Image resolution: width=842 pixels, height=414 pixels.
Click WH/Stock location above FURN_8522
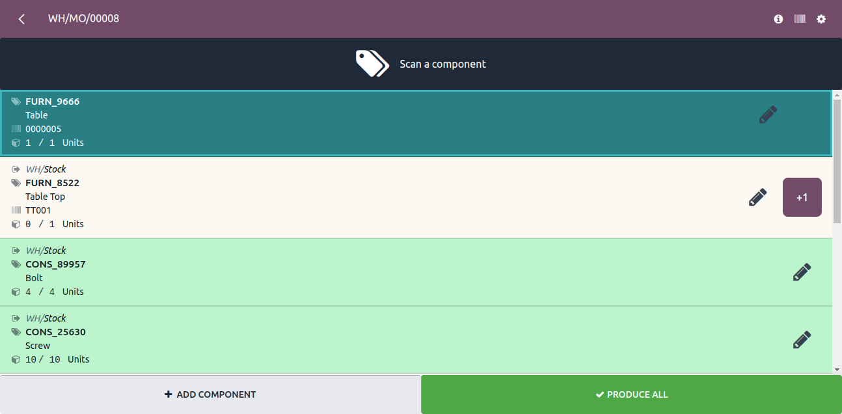pyautogui.click(x=46, y=169)
